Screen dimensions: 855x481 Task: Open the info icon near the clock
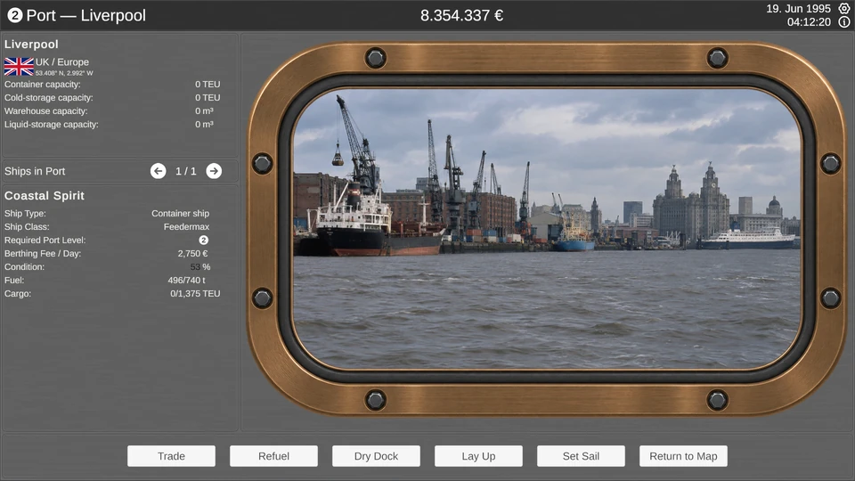tap(844, 21)
